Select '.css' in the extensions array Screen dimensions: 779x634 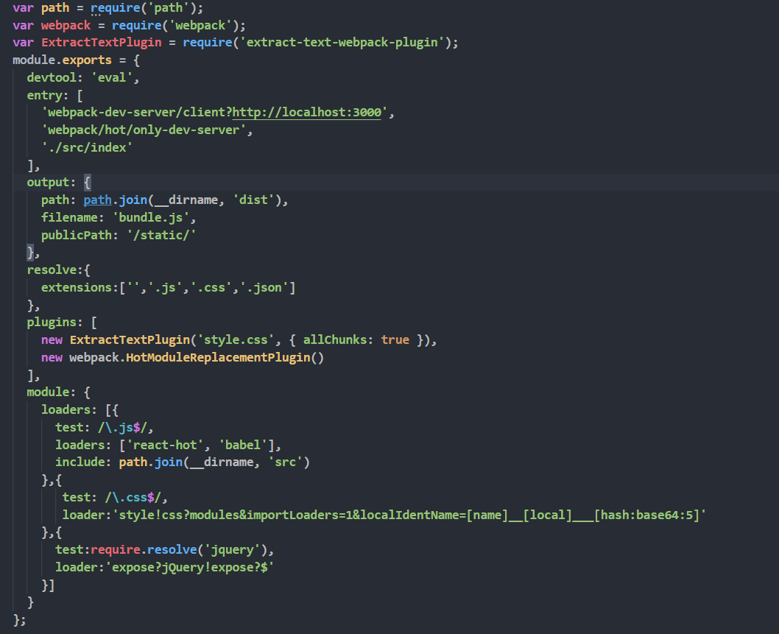[x=211, y=287]
